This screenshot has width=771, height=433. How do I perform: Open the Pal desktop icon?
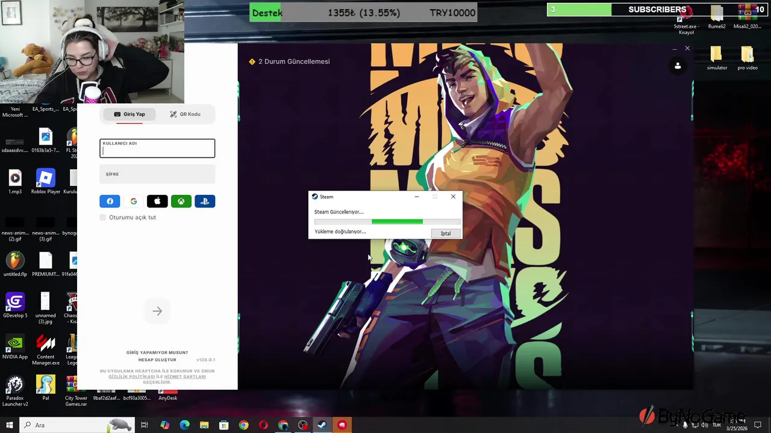click(x=46, y=388)
